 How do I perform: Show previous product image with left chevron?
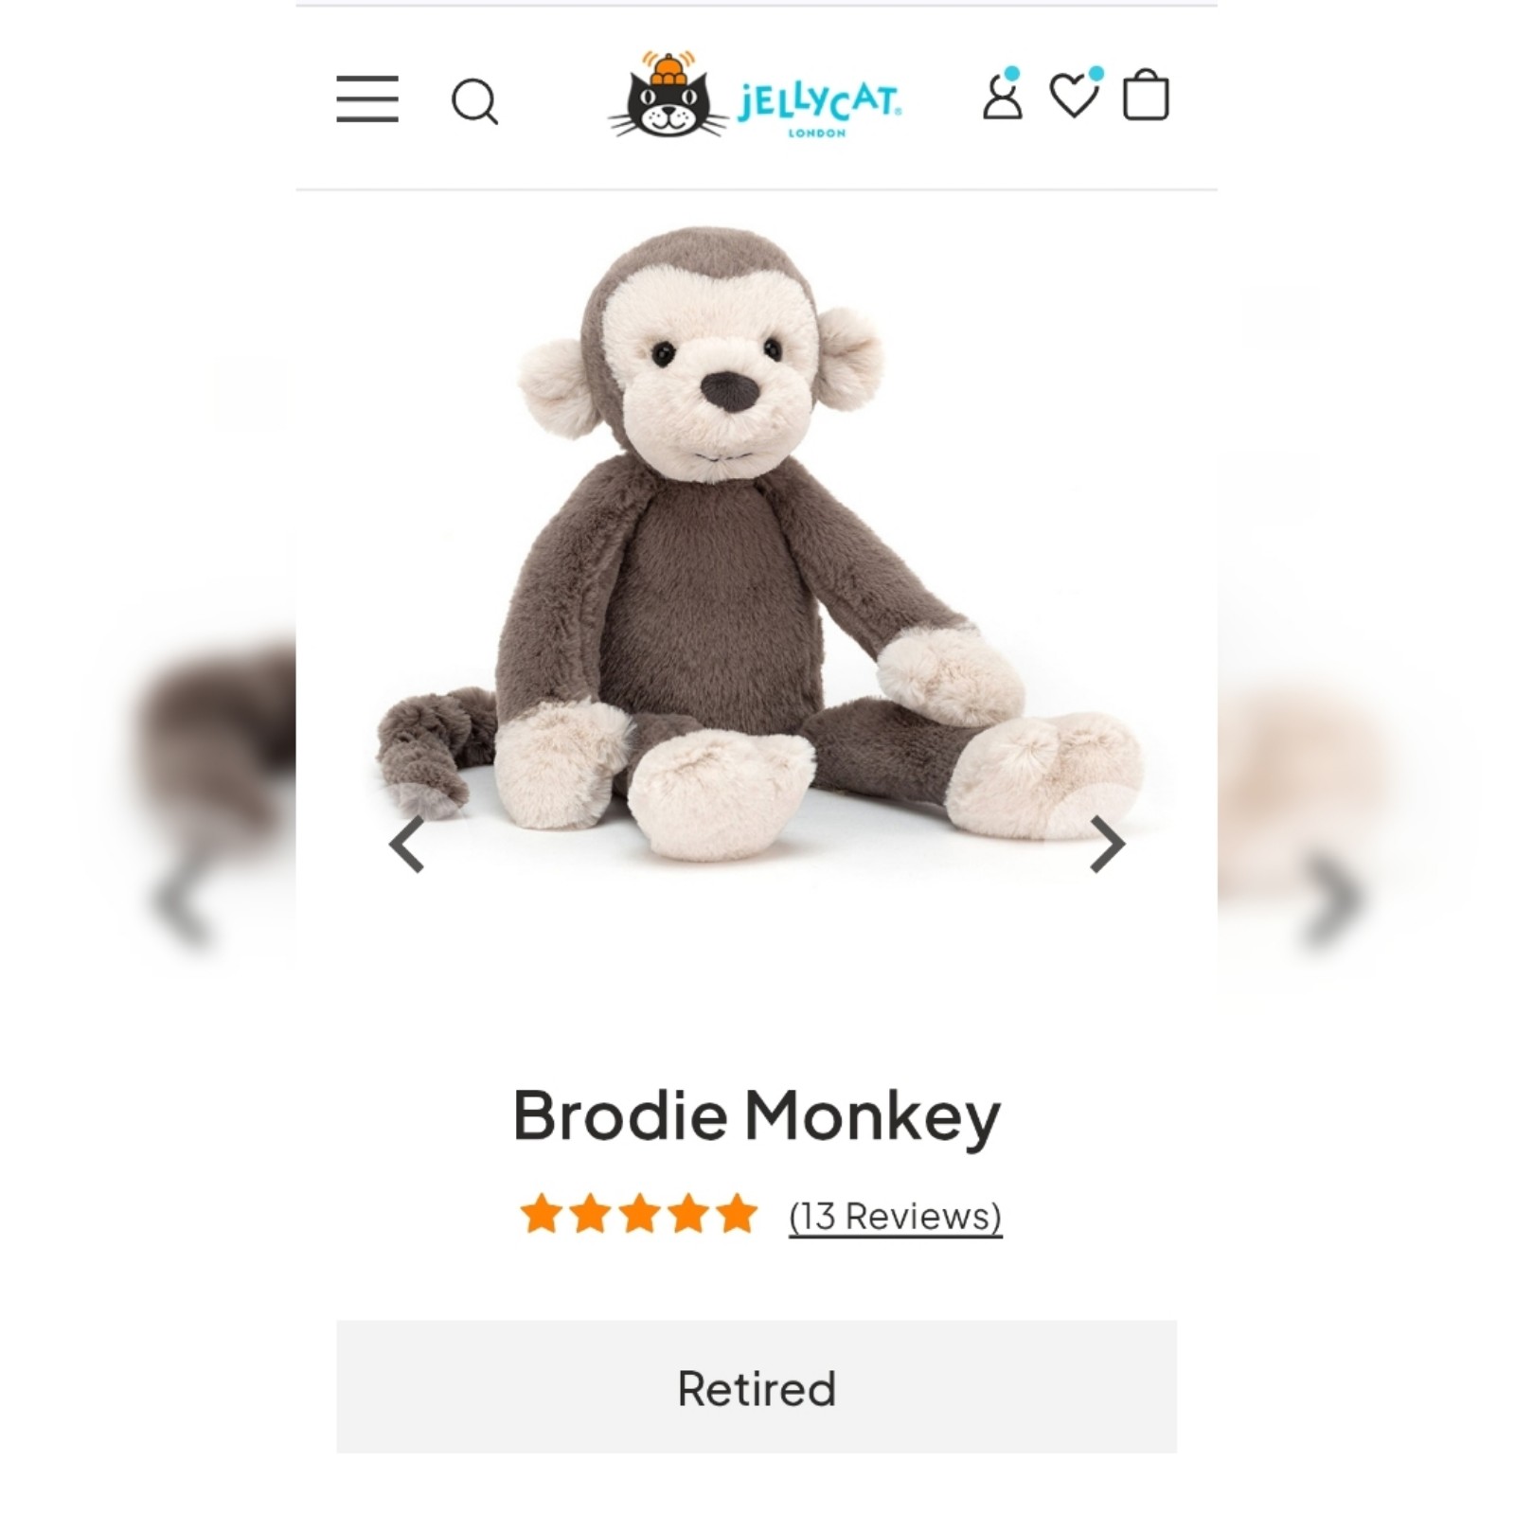pos(407,844)
